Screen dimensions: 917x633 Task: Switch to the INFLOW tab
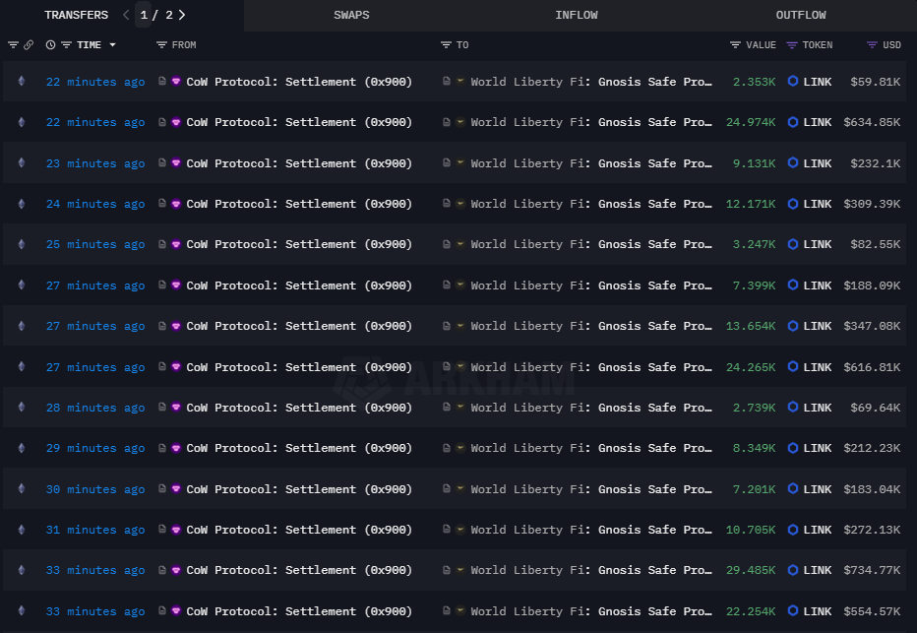(x=576, y=15)
